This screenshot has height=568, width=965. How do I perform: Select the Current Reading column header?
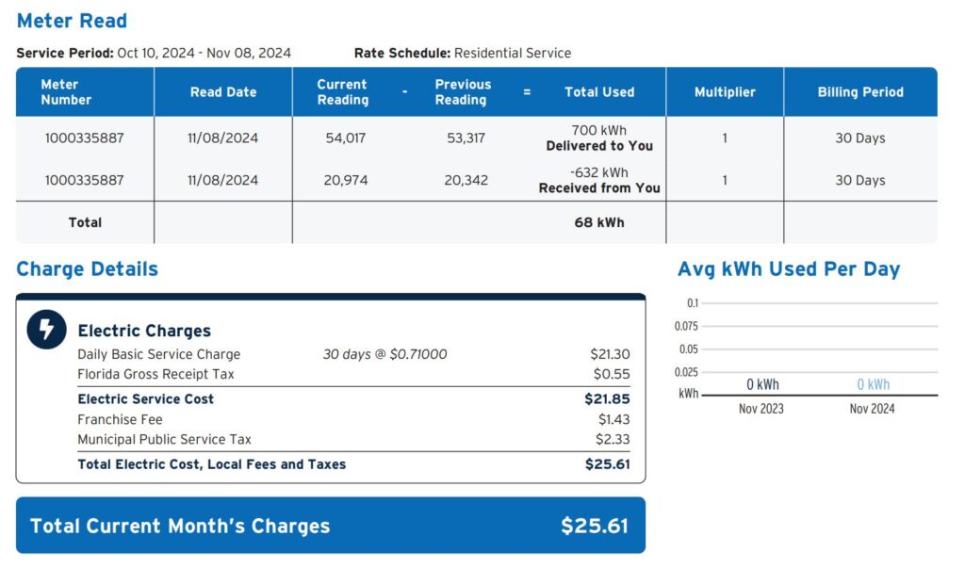342,92
